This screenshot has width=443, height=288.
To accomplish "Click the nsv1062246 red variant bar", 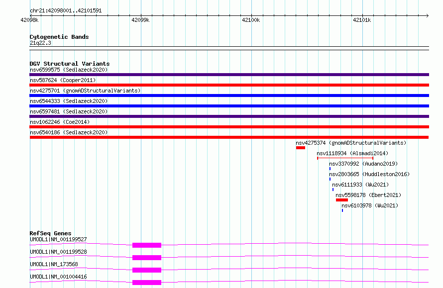I will pos(229,127).
